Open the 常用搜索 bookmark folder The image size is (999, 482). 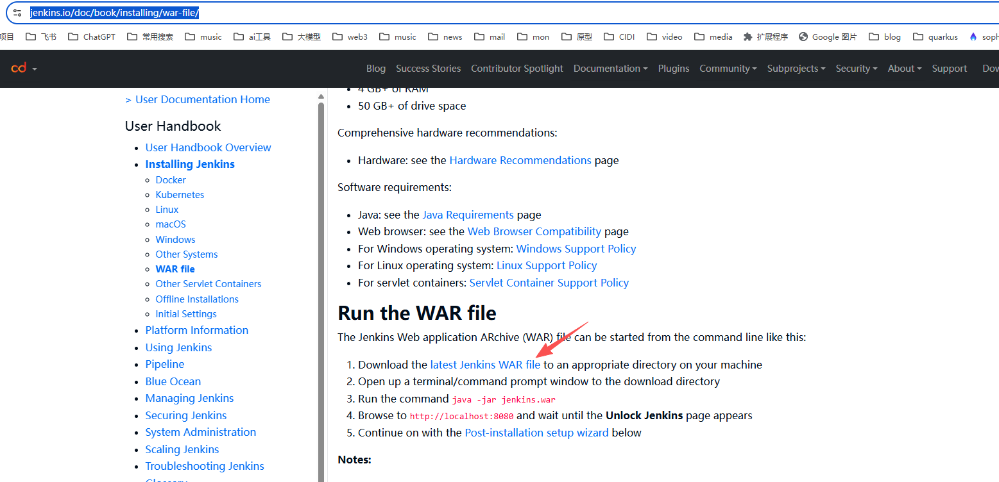(150, 37)
